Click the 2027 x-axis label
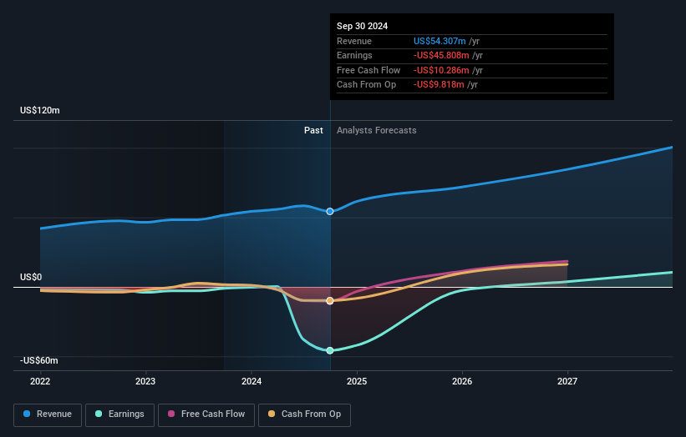The image size is (686, 437). [567, 381]
